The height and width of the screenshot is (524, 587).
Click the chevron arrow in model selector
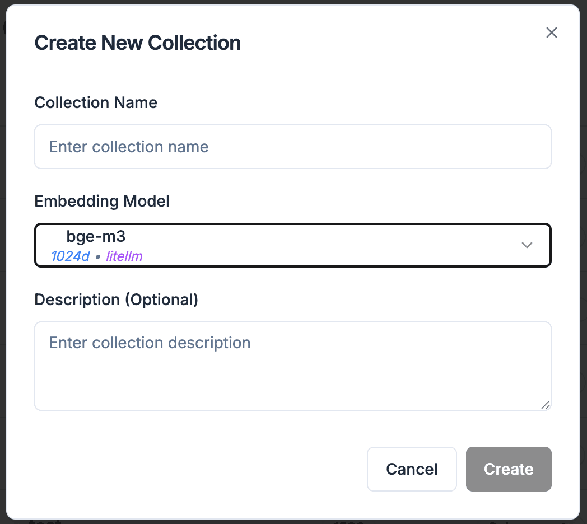527,245
